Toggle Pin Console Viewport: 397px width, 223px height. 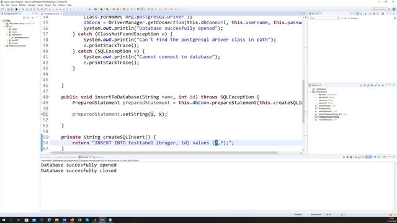(x=375, y=157)
